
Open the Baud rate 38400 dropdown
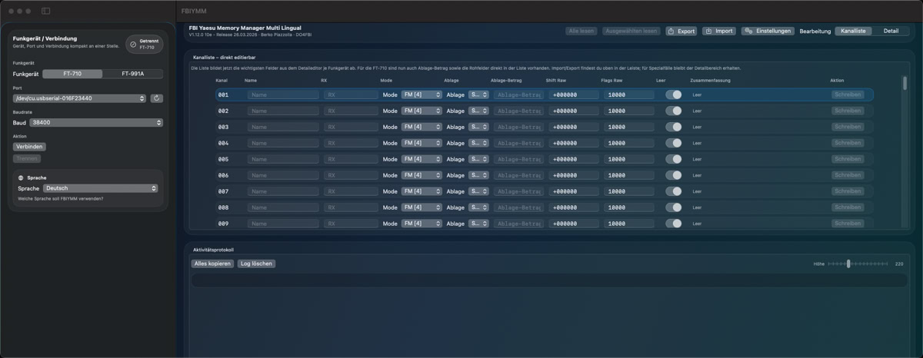96,122
